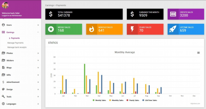Click the Credits Sales money icon
This screenshot has height=109, width=206.
pyautogui.click(x=173, y=14)
